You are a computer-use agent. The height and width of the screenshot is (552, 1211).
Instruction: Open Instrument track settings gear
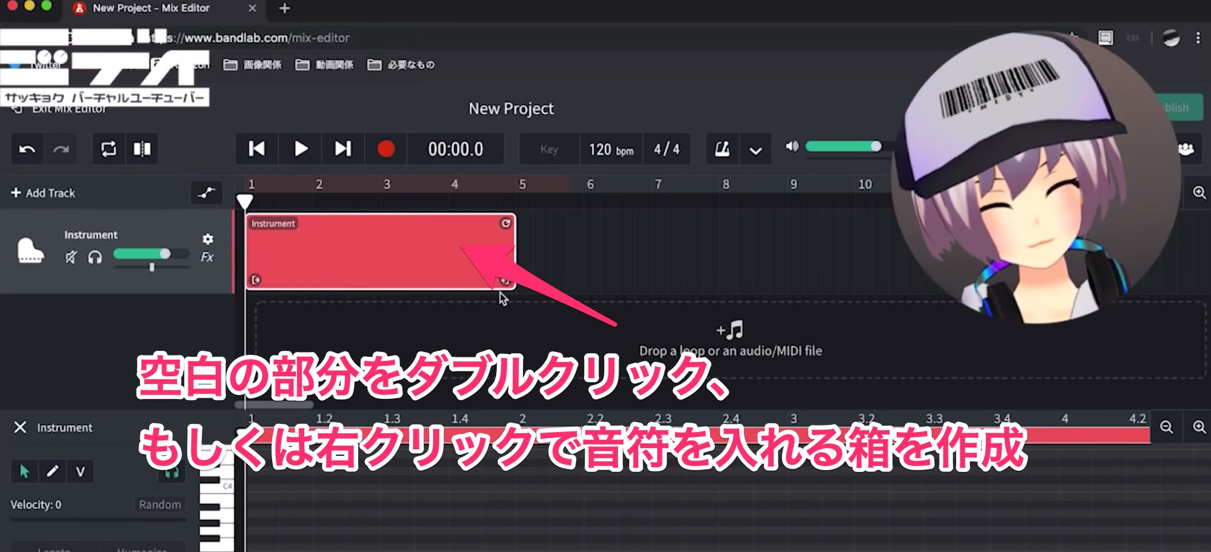pyautogui.click(x=207, y=239)
